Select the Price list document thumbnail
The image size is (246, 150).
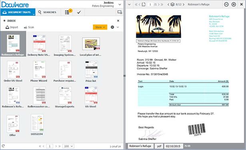[x=91, y=71]
